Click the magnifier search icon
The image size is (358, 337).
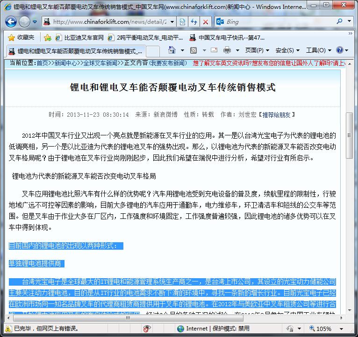(x=339, y=21)
